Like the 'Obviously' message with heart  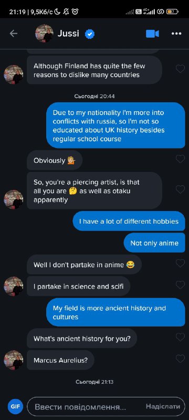(x=180, y=159)
